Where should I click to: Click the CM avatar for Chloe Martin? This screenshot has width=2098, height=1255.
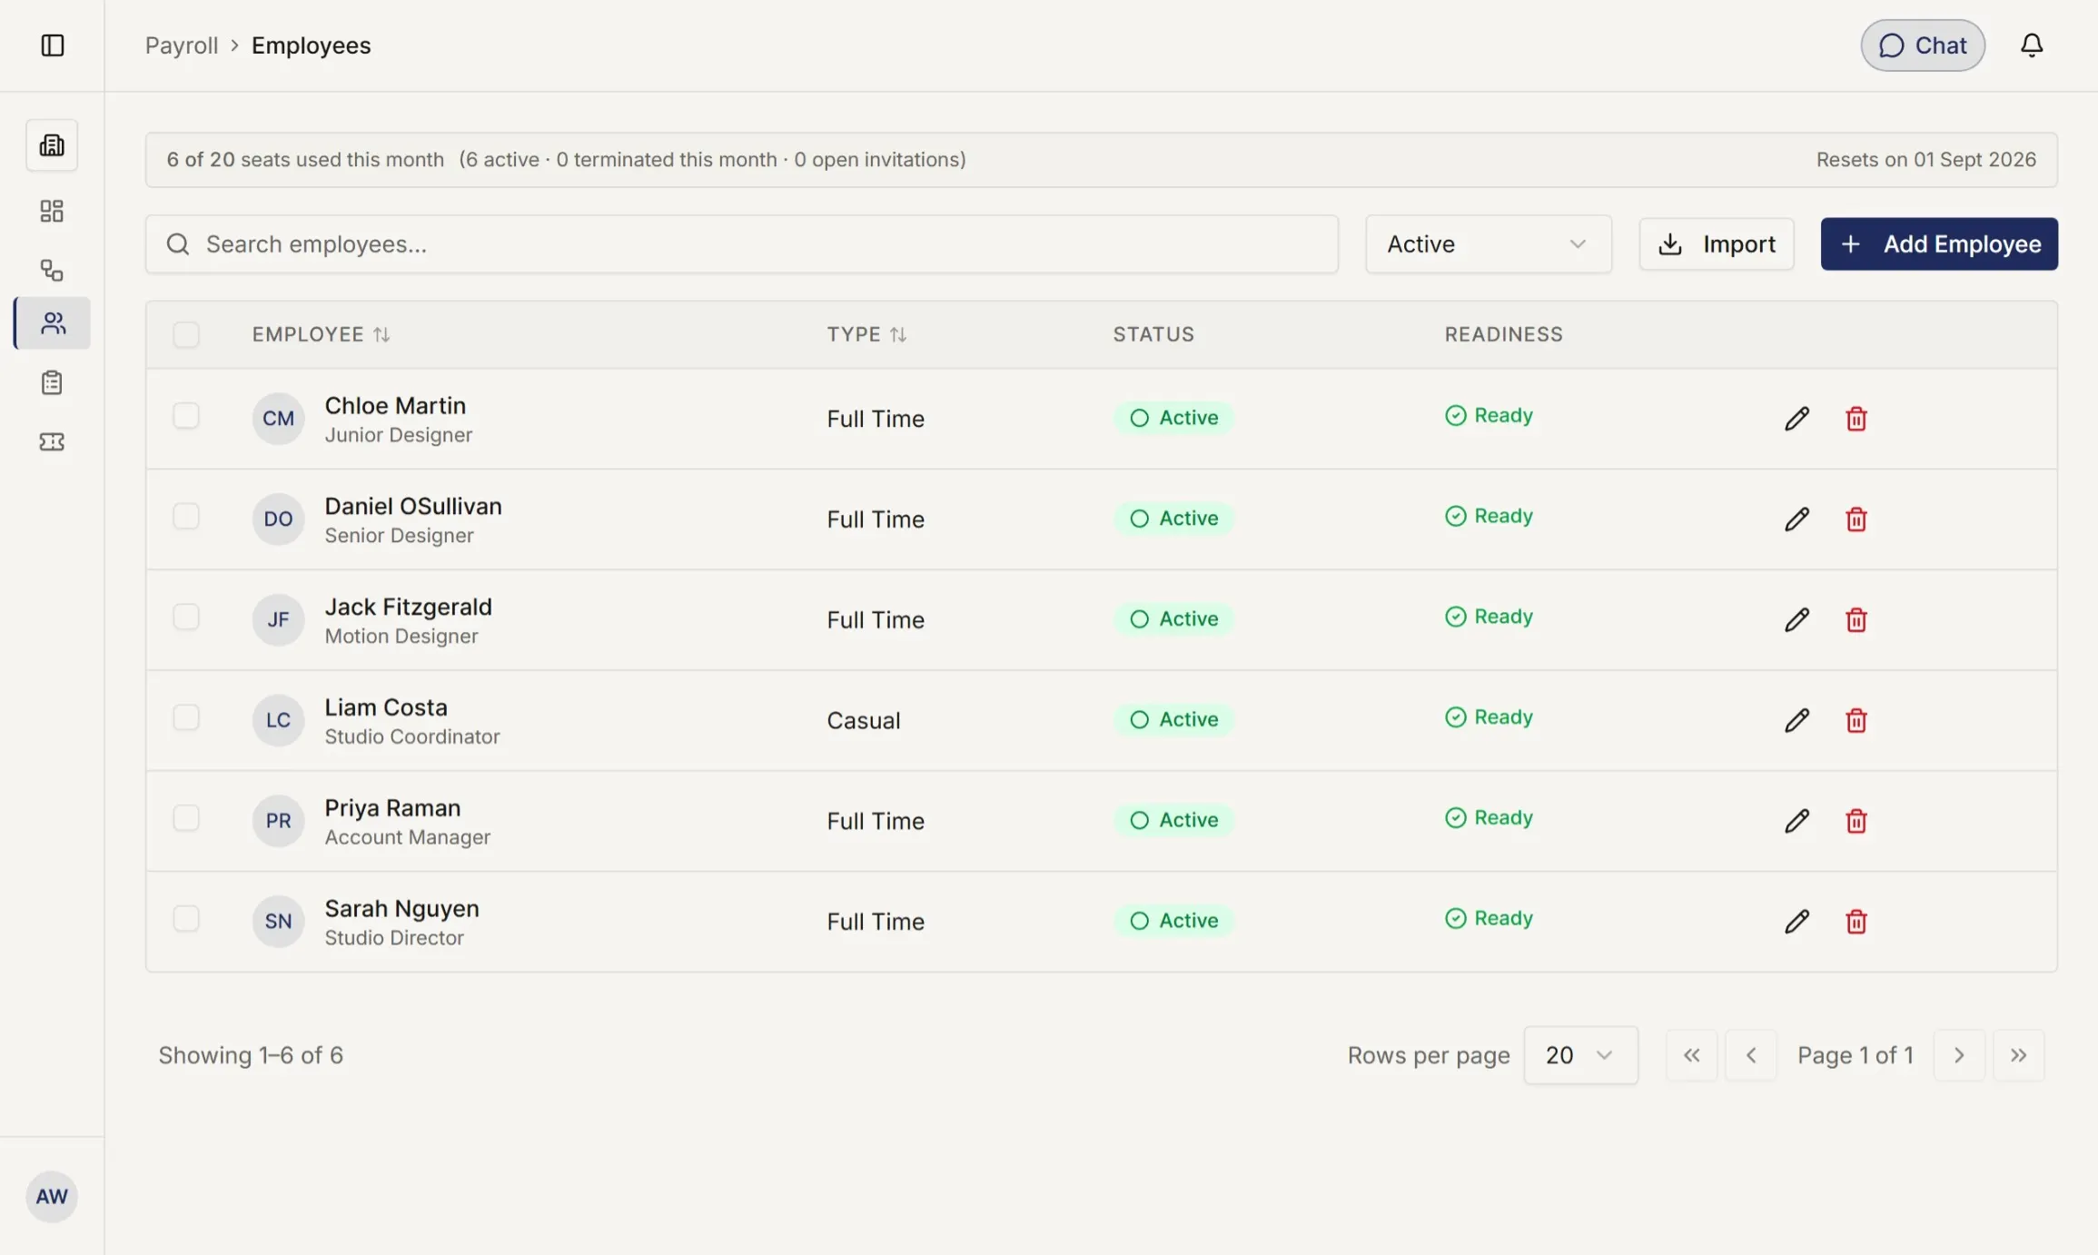[278, 419]
